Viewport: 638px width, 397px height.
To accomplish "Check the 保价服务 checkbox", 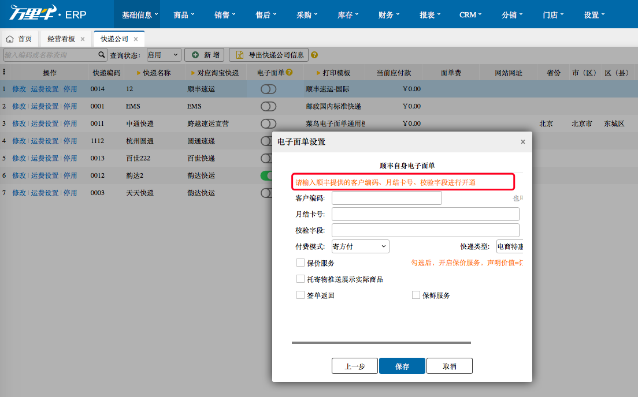I will pyautogui.click(x=301, y=263).
